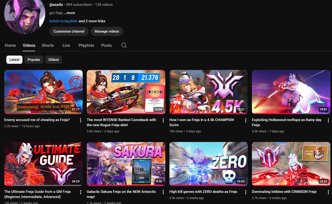Screen dimensions: 332x204
Task: Open title 'Enemy accused me of cheating as Freja?'
Action: (37, 120)
